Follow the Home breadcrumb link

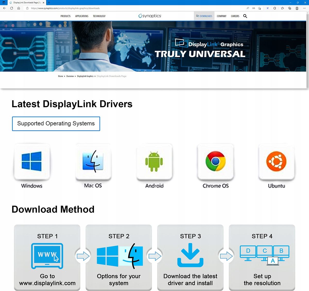coord(61,76)
